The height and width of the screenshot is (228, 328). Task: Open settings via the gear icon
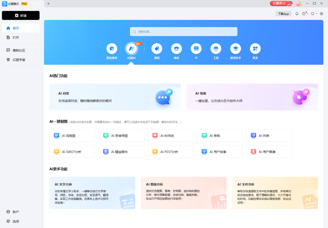(x=321, y=14)
